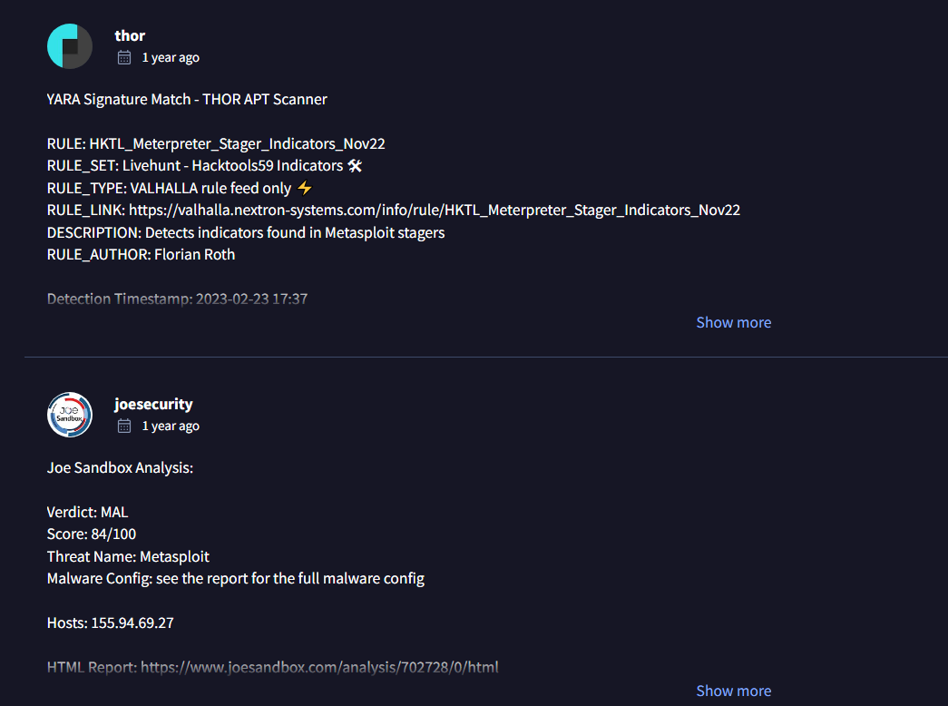
Task: Click calendar icon beside thor's timestamp
Action: [x=124, y=57]
